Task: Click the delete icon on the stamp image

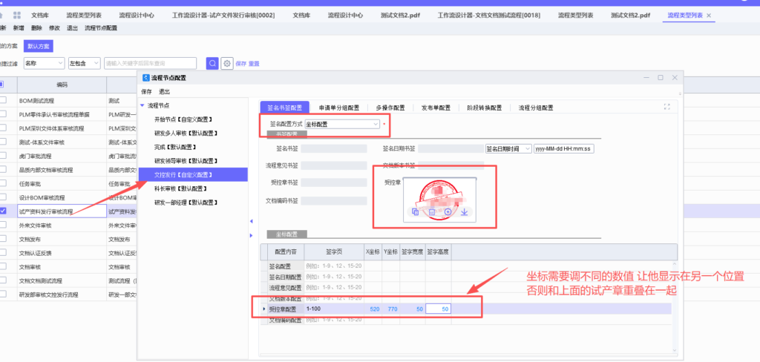Action: pyautogui.click(x=431, y=211)
